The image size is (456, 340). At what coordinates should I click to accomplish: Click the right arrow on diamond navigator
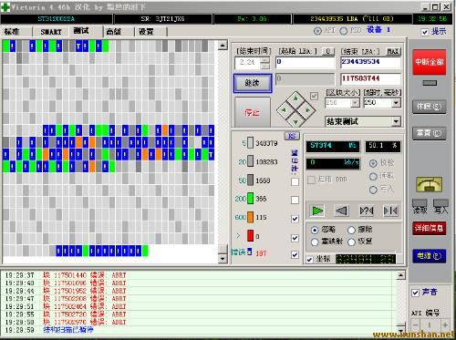pos(307,110)
